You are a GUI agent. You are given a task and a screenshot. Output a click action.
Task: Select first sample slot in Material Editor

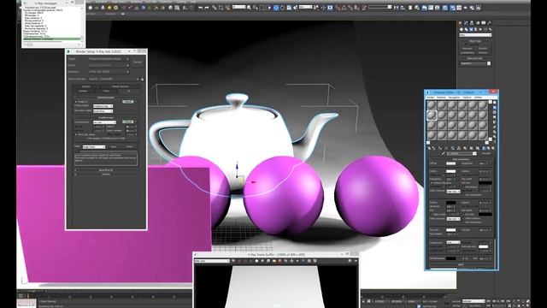[x=432, y=104]
